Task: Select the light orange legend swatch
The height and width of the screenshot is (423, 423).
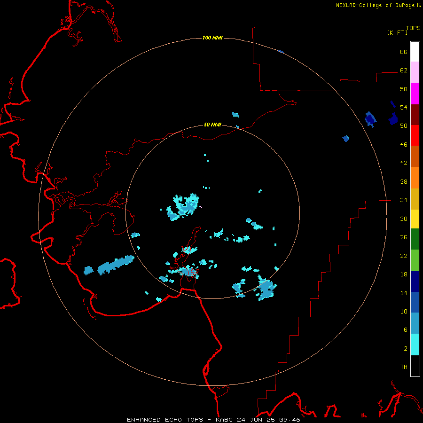Action: tap(415, 178)
